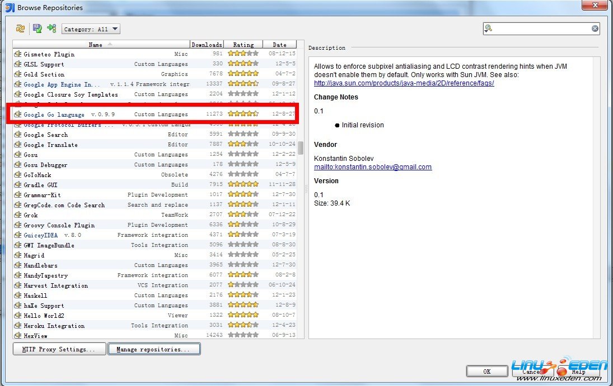Click plugin icon beside Gradle GUI
Screen dimensions: 613x386
point(17,184)
